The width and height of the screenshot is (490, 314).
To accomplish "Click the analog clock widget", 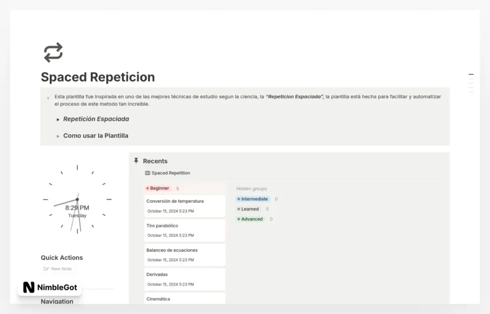I will tap(77, 199).
